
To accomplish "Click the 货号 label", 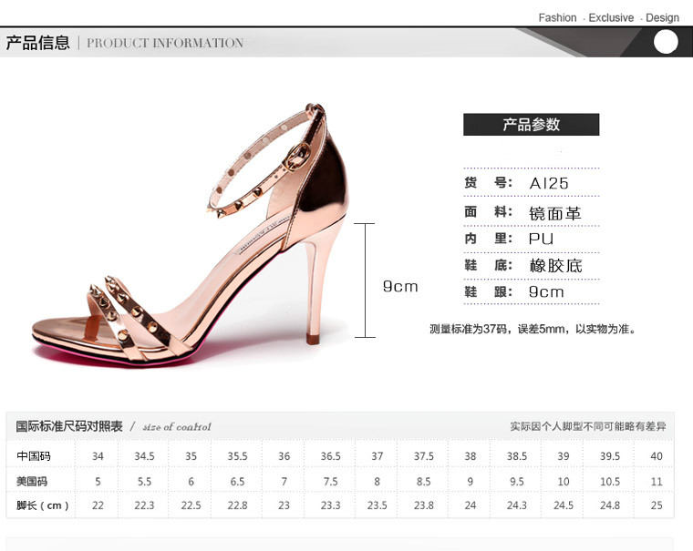I will 489,182.
